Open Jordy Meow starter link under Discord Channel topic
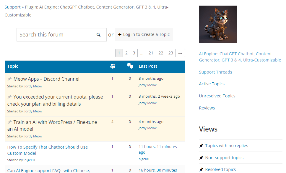286x173 pixels. pyautogui.click(x=33, y=86)
